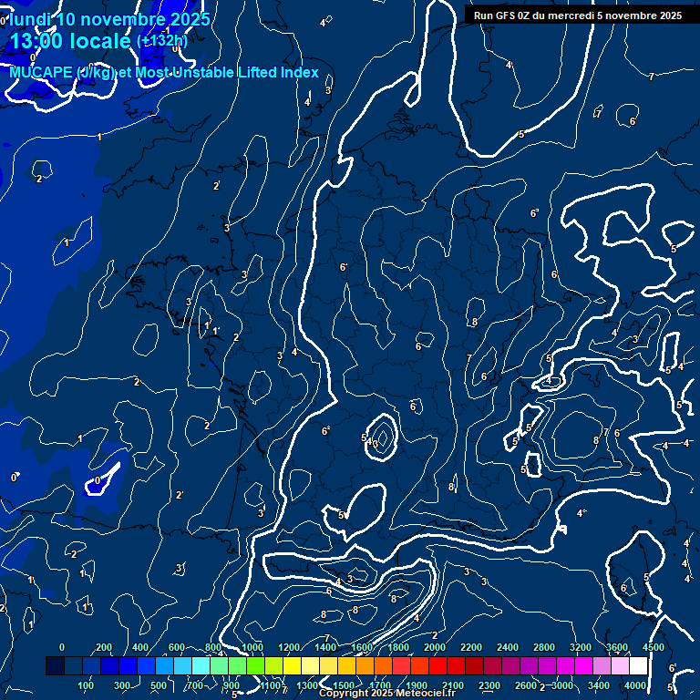Pick the blue legend swatch between 300 and 400
This screenshot has width=700, height=700.
coord(129,665)
